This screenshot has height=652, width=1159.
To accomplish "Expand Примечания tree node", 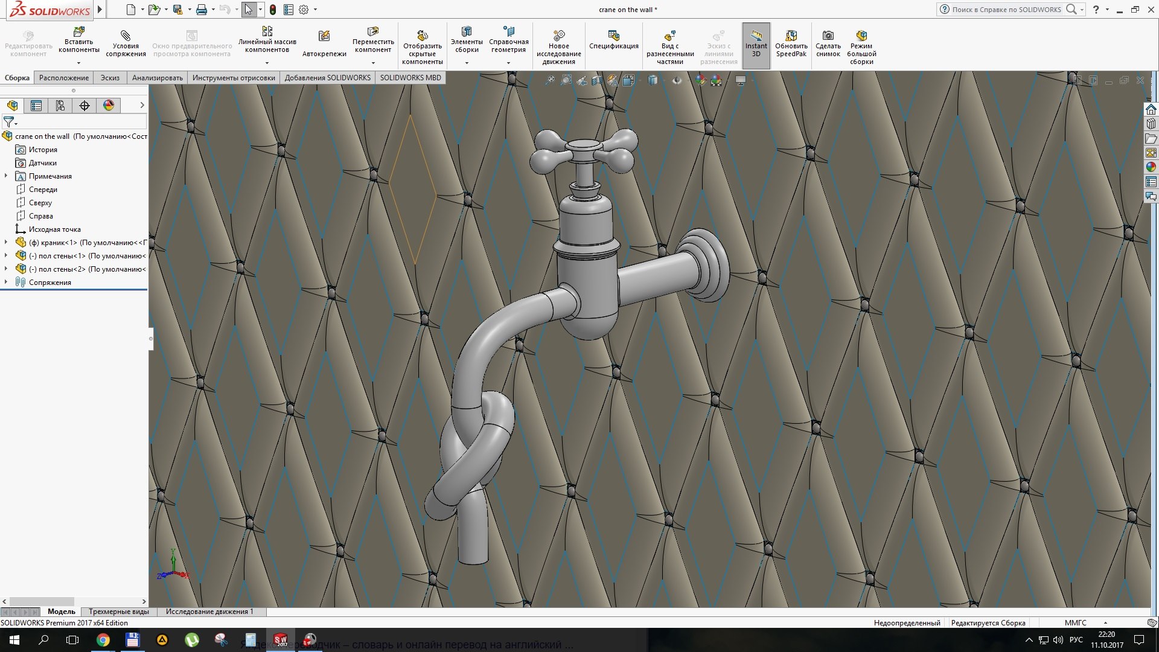I will pyautogui.click(x=6, y=176).
